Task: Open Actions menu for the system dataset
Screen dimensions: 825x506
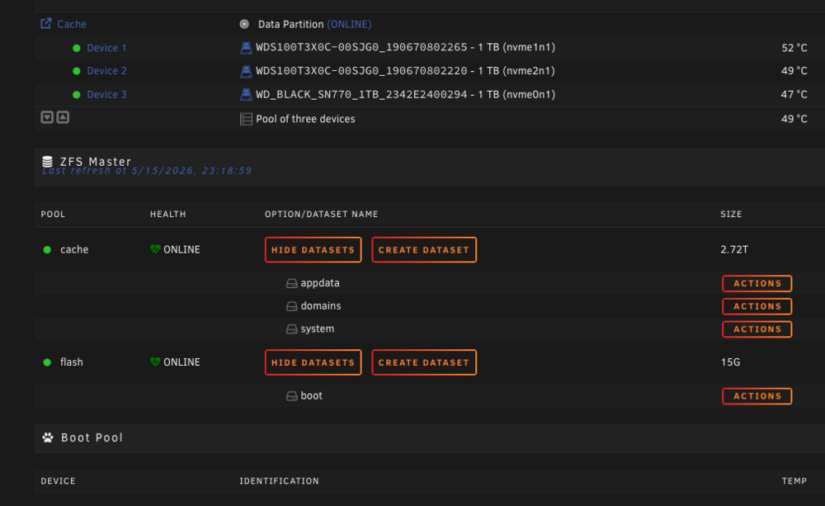Action: [x=757, y=329]
